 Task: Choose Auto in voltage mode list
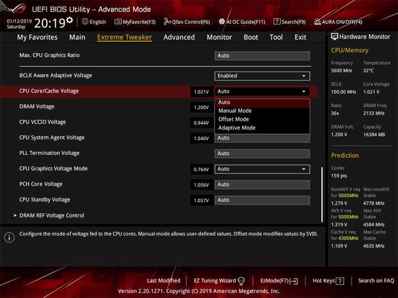[262, 103]
